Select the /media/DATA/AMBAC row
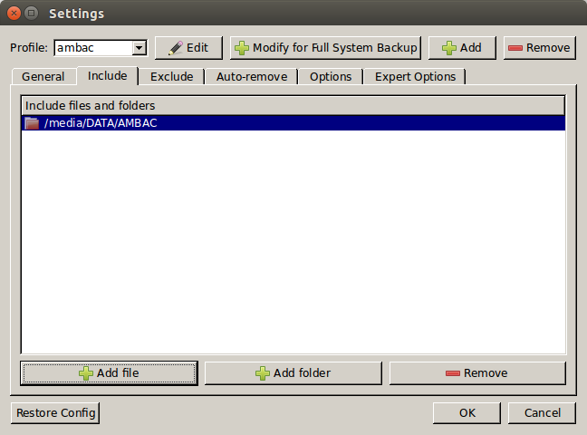This screenshot has height=435, width=587. click(293, 123)
